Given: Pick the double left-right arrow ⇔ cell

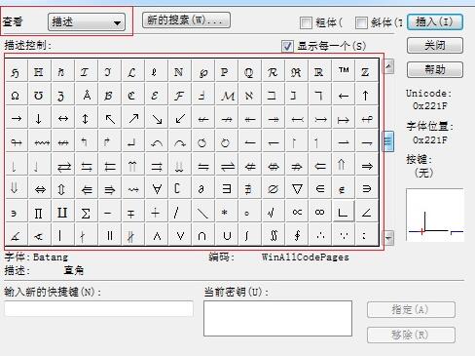Looking at the screenshot, I should (x=40, y=188).
